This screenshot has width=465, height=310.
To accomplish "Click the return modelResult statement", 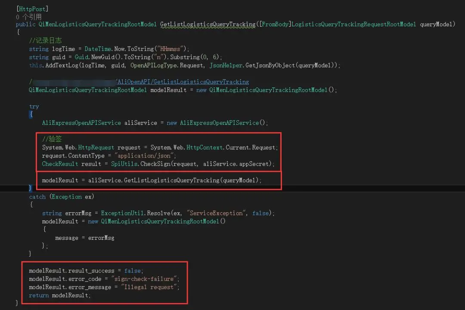I will coord(59,295).
